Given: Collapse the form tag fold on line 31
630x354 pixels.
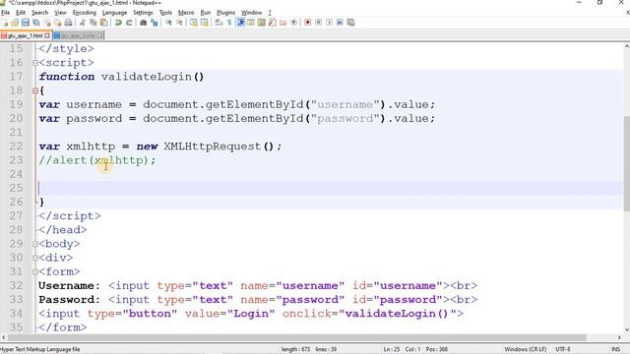Looking at the screenshot, I should [35, 272].
